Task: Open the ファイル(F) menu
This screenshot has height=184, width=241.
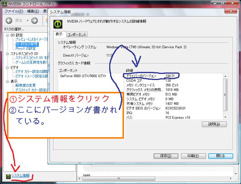Action: tap(14, 11)
